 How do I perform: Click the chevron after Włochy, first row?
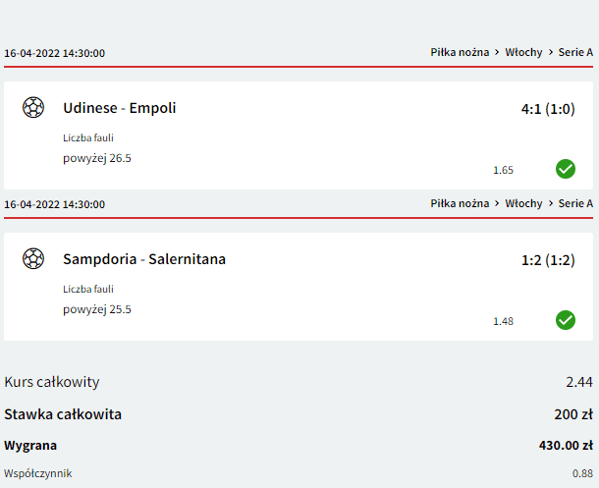click(x=551, y=52)
